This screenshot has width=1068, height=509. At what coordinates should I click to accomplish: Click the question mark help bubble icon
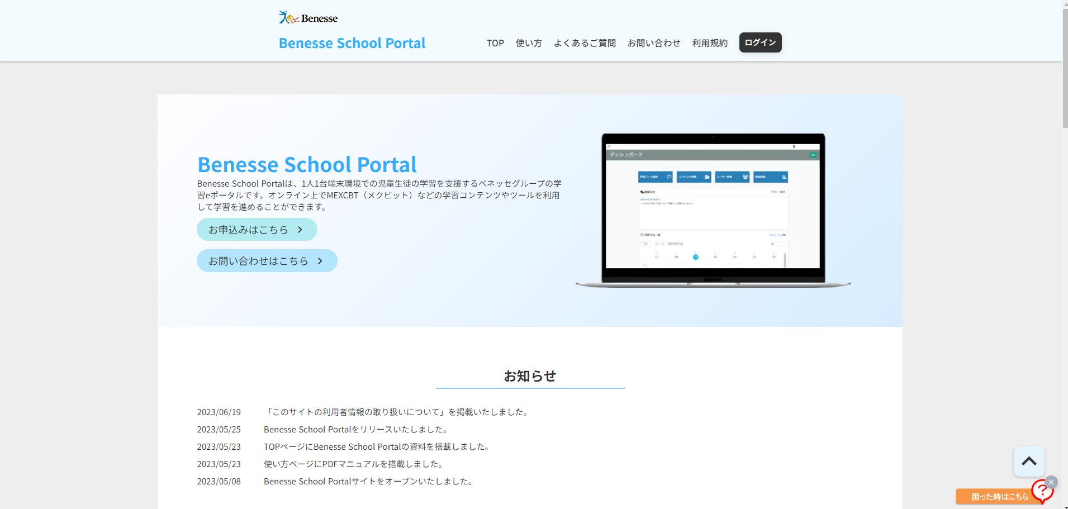(1042, 492)
